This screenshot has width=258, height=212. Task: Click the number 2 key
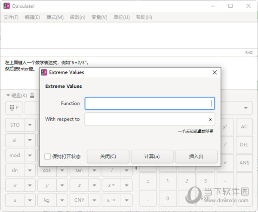point(187,181)
